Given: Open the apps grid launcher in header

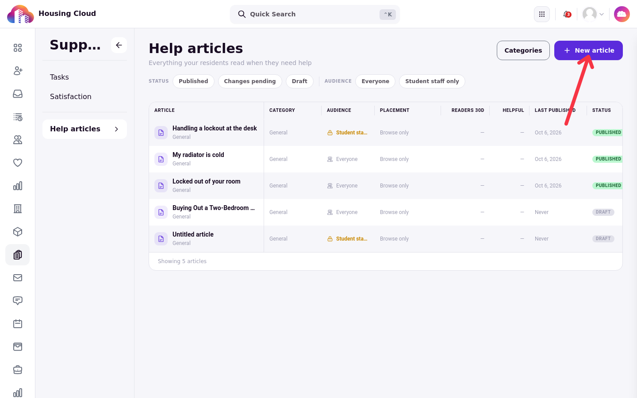Looking at the screenshot, I should (x=542, y=14).
